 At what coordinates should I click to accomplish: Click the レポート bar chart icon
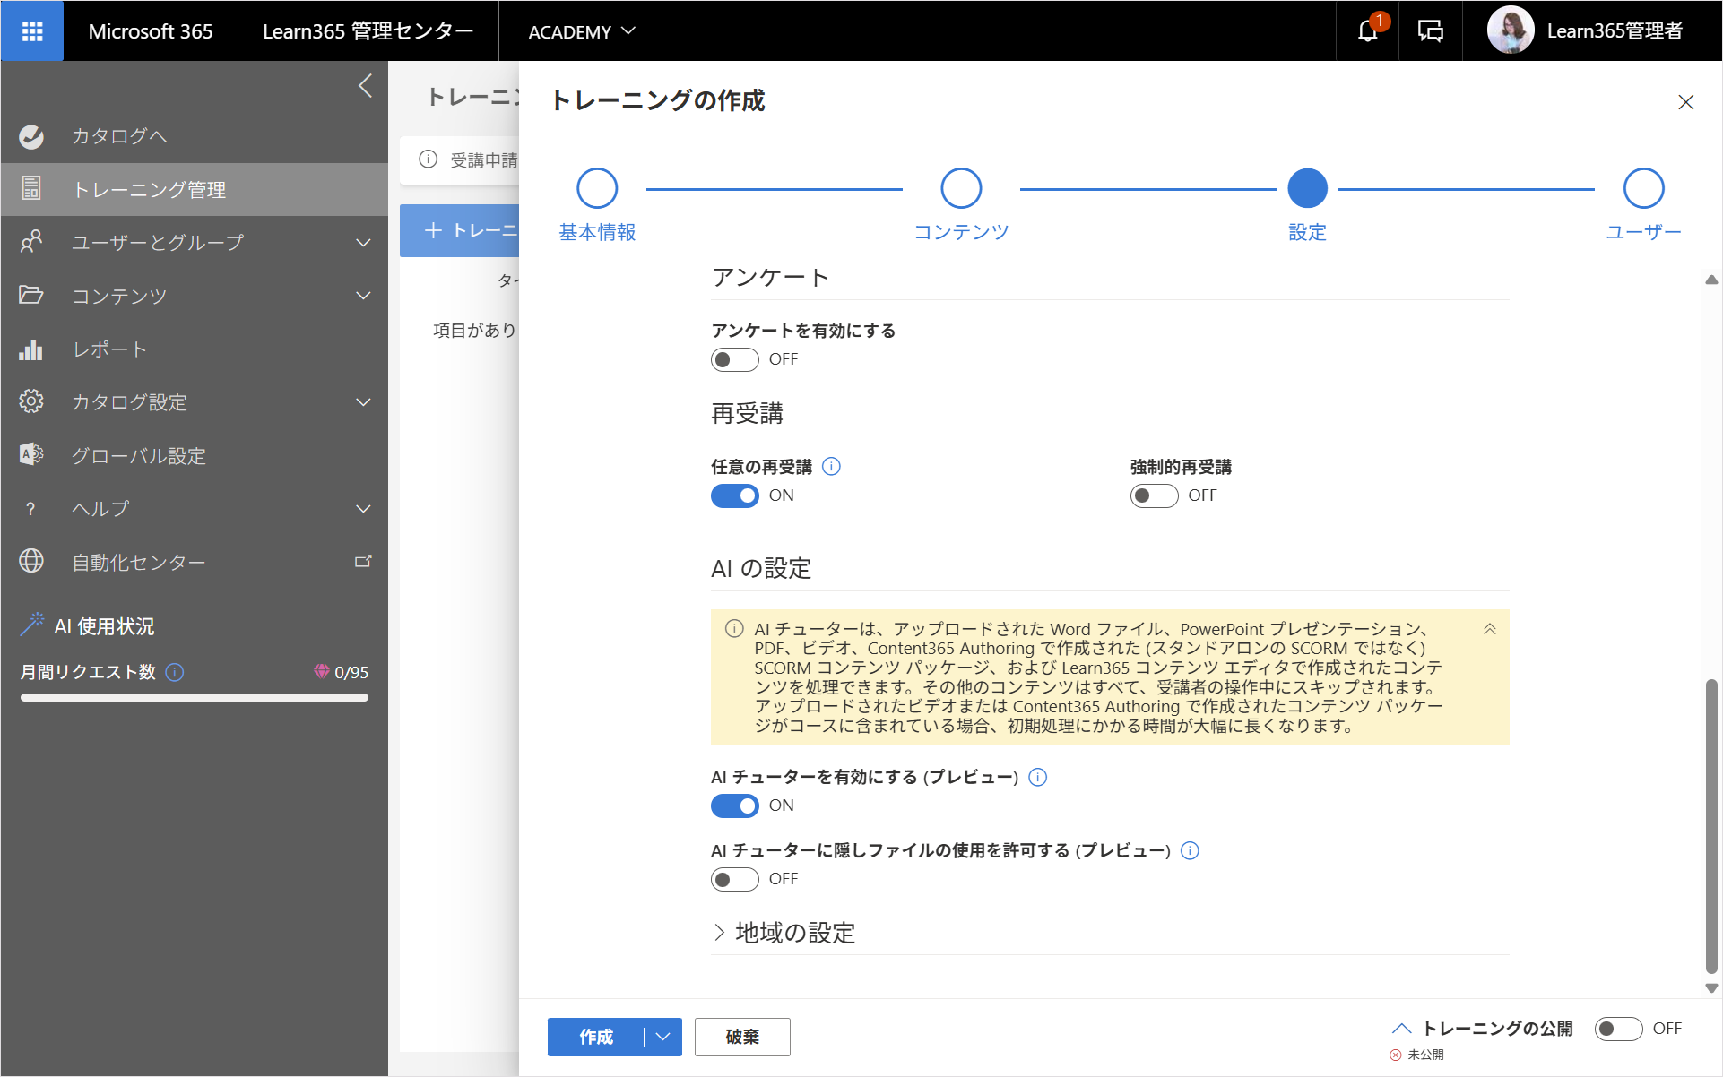click(x=31, y=349)
